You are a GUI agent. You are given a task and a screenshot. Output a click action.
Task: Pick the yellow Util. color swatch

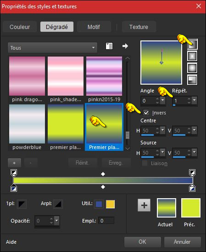[x=110, y=204]
